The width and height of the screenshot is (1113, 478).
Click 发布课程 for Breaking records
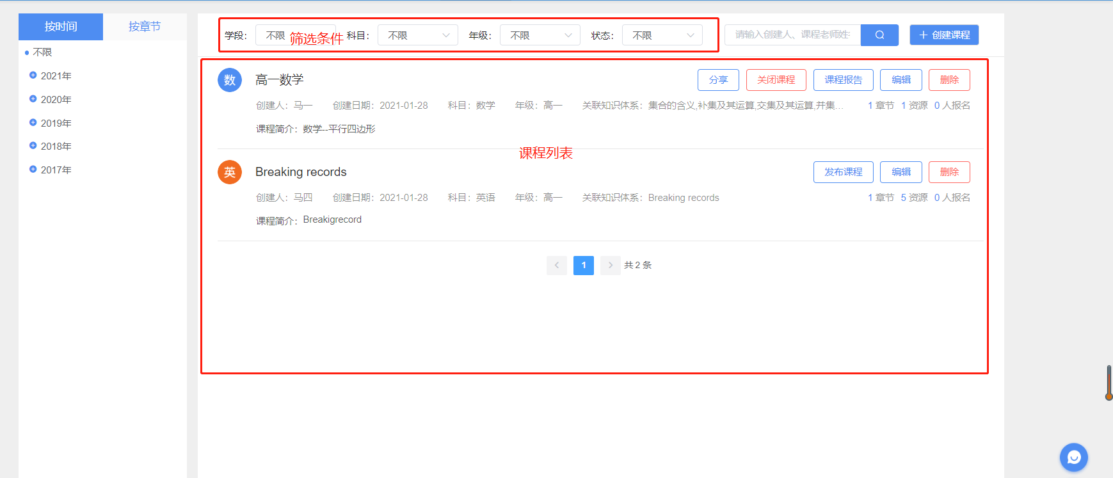(x=843, y=172)
